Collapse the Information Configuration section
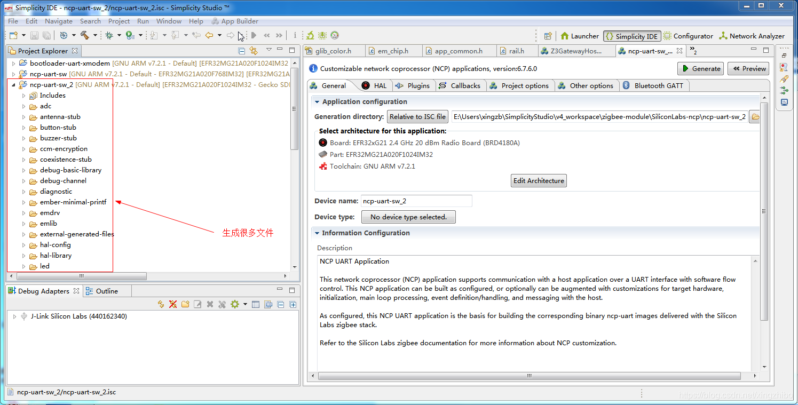The image size is (798, 405). (317, 233)
